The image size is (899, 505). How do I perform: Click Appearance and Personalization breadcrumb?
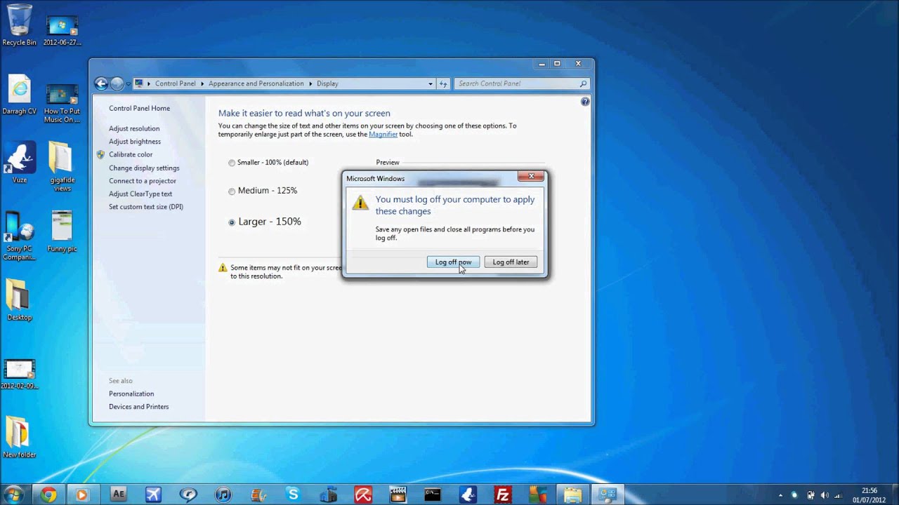256,83
